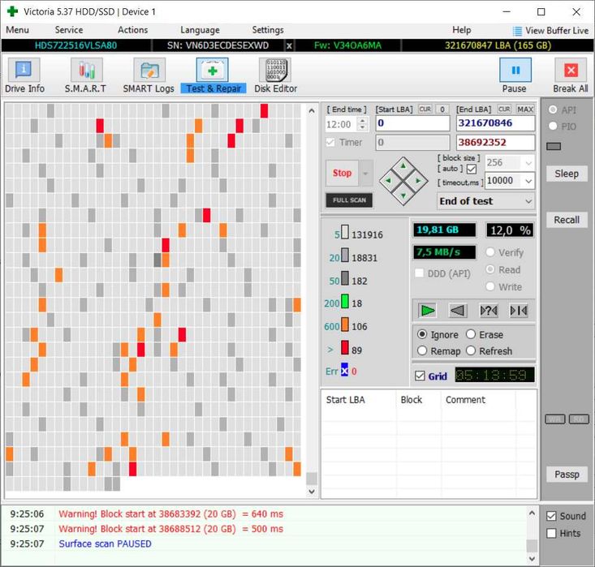Click the View Buffer Live icon

click(x=517, y=31)
